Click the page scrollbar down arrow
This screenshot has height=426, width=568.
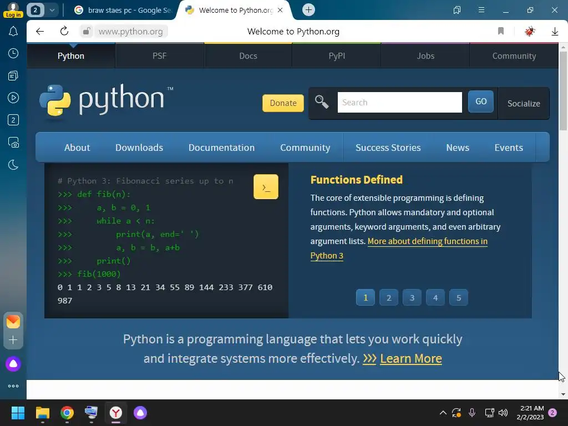563,394
